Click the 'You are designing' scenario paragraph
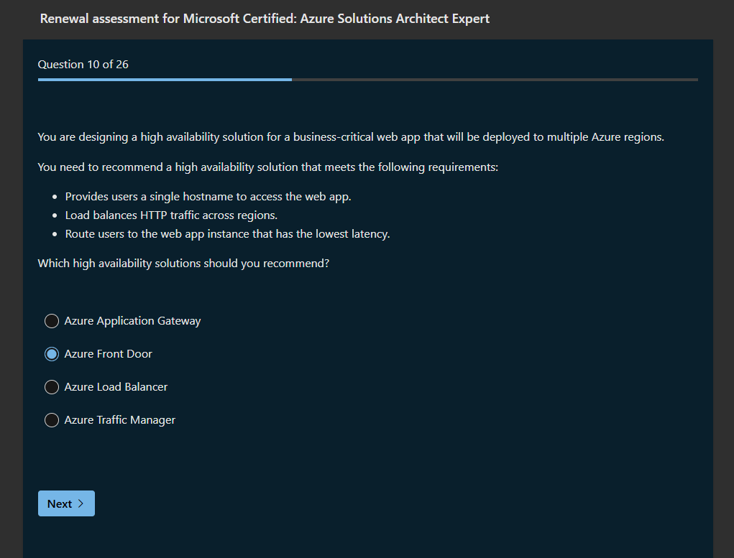Screen dimensions: 734x558 coord(351,136)
